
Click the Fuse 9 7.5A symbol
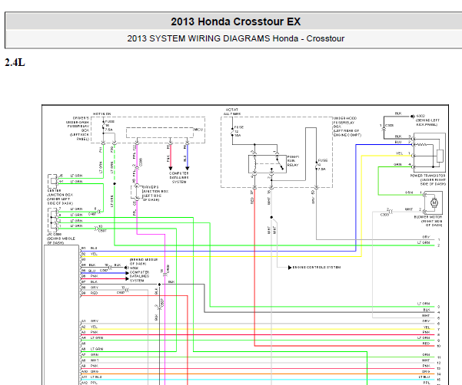(x=317, y=165)
